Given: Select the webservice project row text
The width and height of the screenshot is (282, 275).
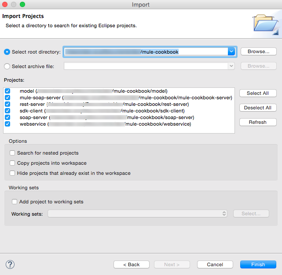Looking at the screenshot, I should 106,124.
